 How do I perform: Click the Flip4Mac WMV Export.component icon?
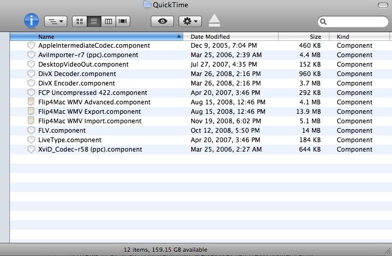[31, 111]
